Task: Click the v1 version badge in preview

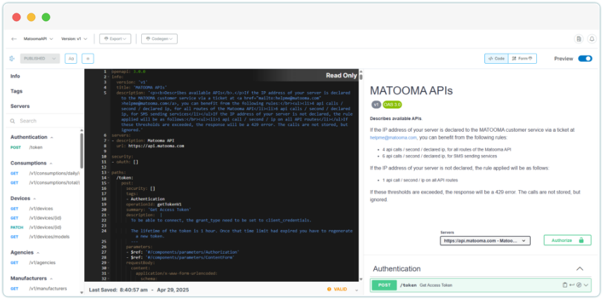Action: 376,104
